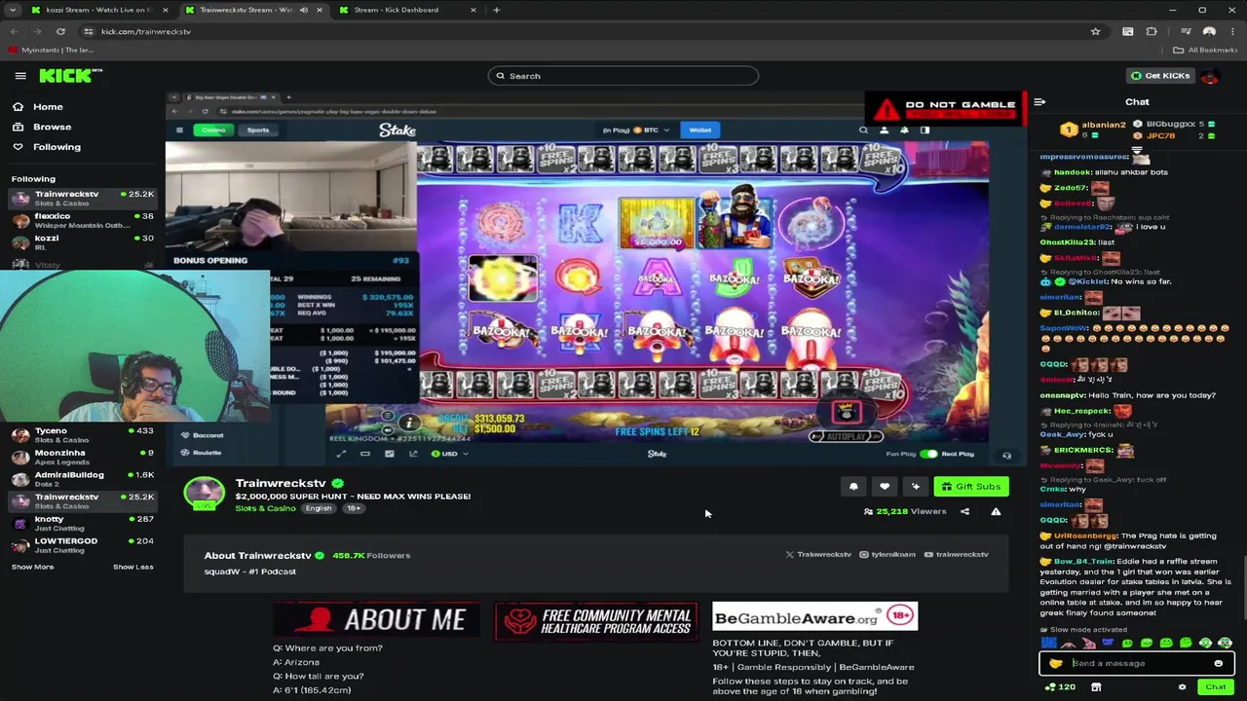Click the 18+ tag
1247x701 pixels.
click(354, 508)
